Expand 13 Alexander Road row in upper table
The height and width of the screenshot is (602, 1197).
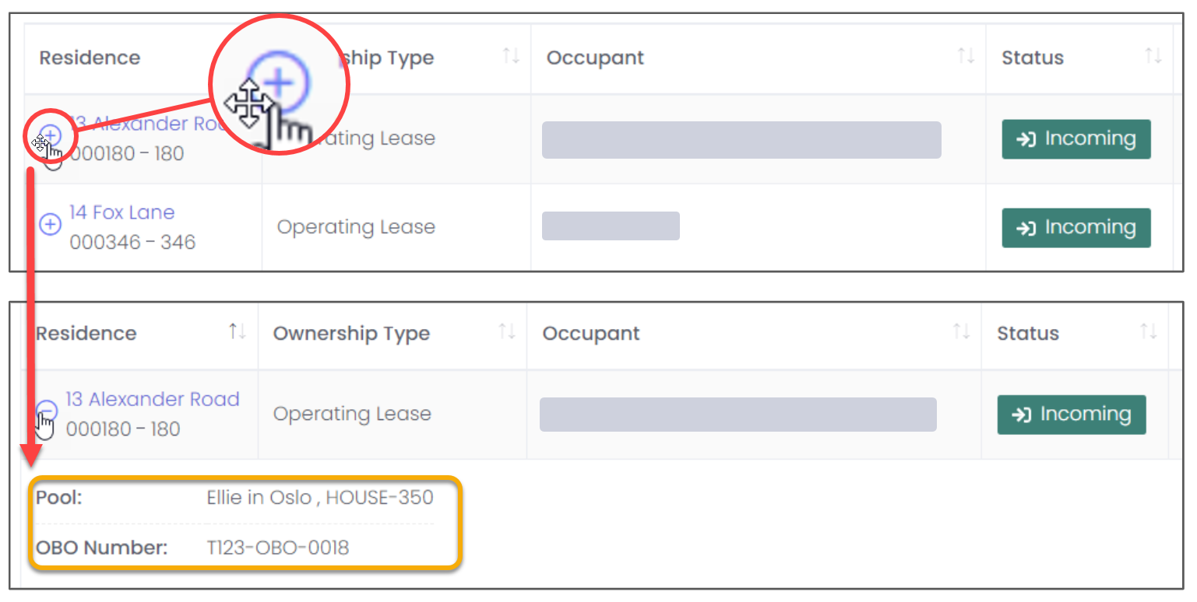50,135
